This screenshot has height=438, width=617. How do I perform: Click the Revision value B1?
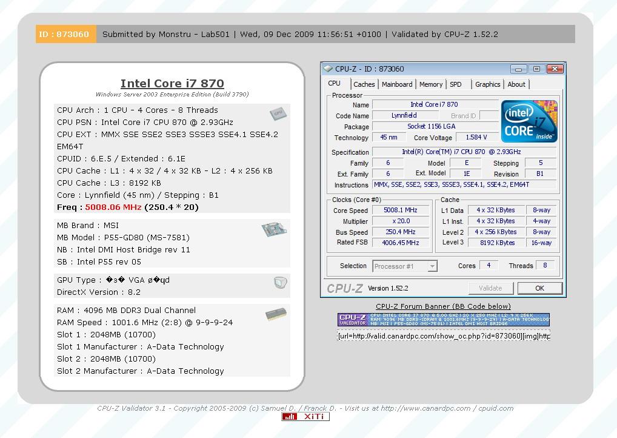point(540,174)
